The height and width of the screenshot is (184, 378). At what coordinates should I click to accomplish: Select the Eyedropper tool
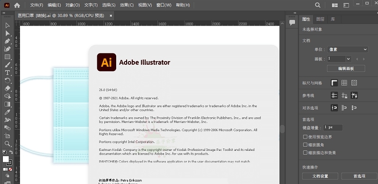coord(8,112)
